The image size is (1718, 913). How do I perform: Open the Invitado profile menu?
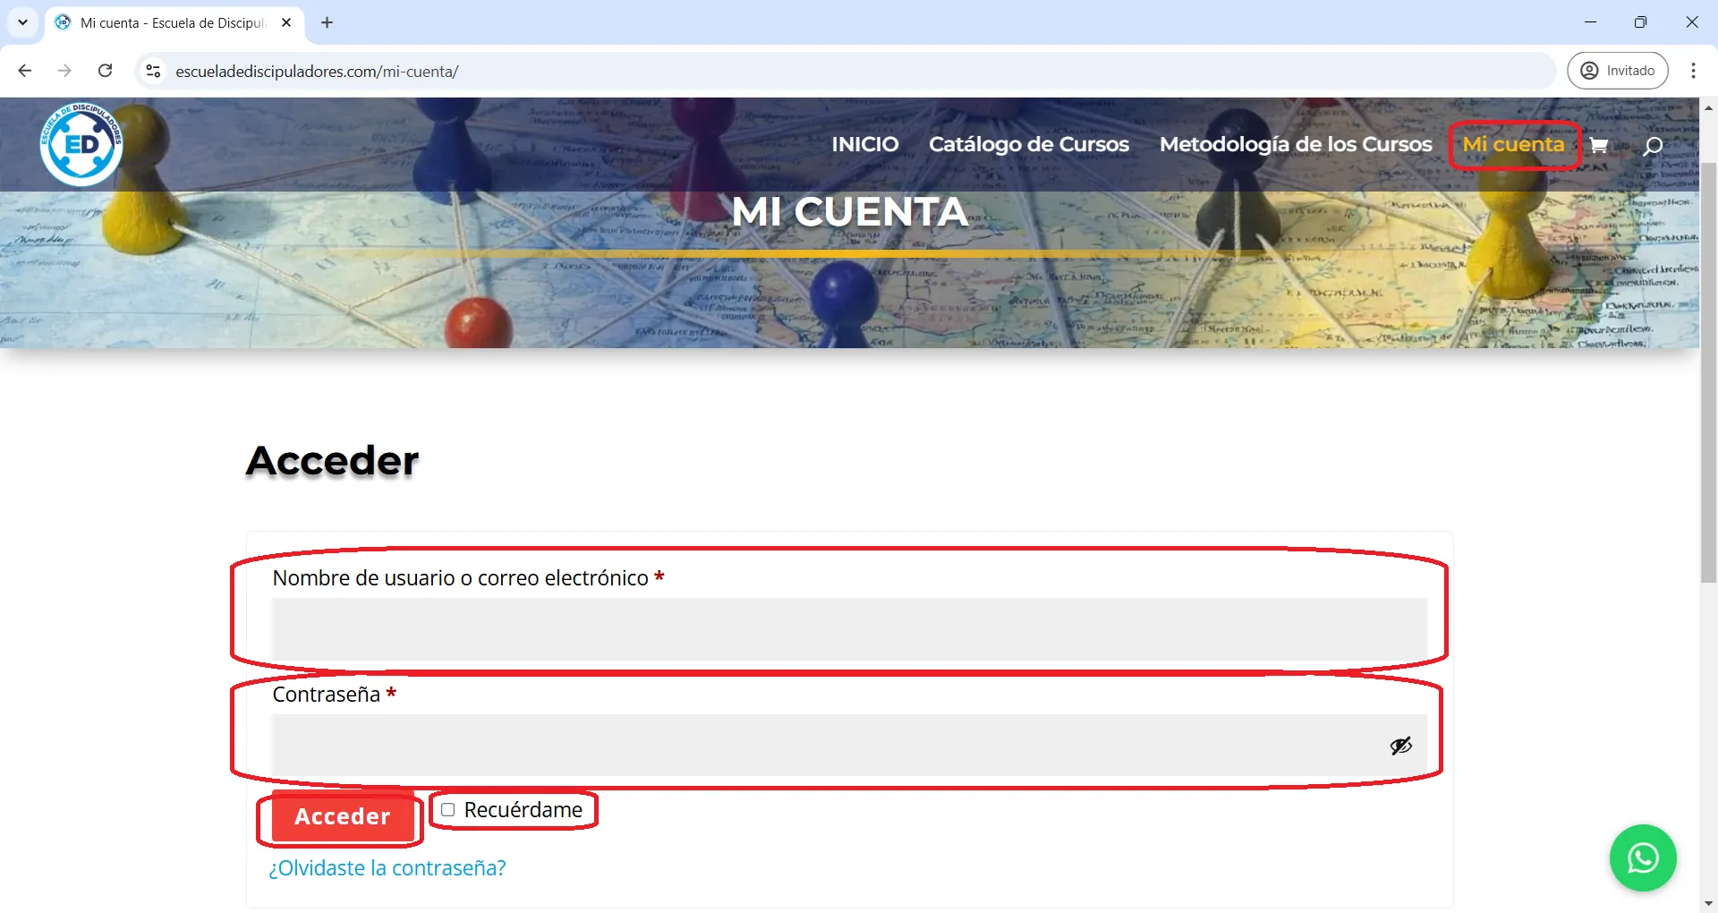click(x=1618, y=70)
